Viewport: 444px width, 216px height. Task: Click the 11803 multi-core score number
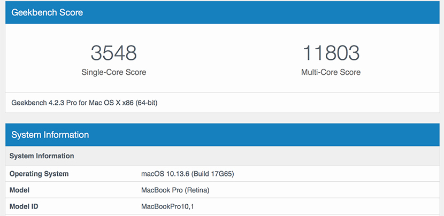coord(331,53)
